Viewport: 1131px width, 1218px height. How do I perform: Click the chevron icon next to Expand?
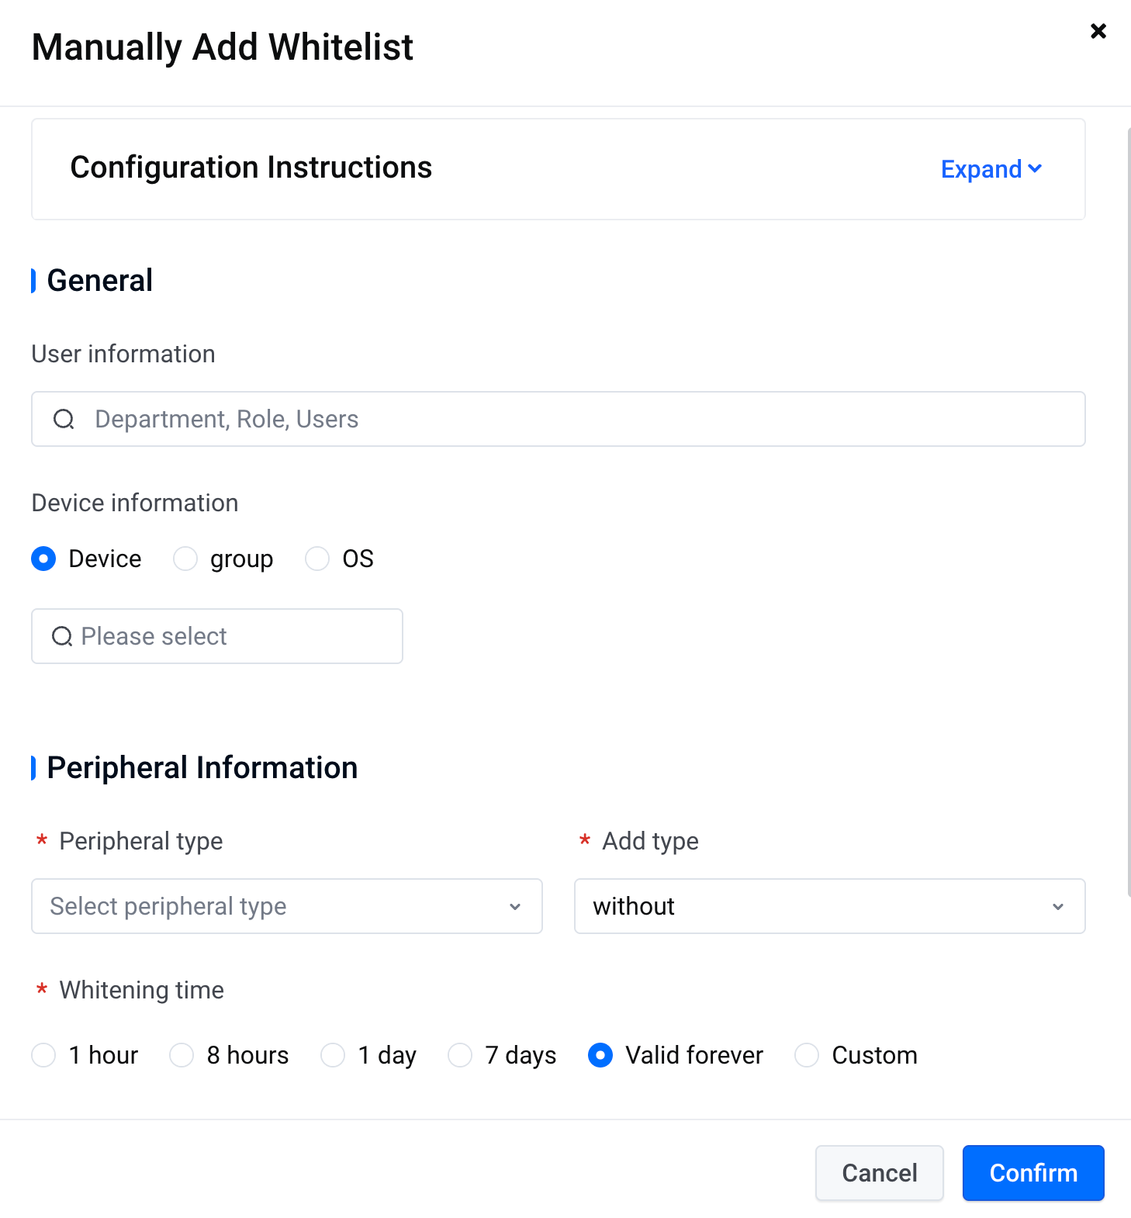click(x=1035, y=168)
